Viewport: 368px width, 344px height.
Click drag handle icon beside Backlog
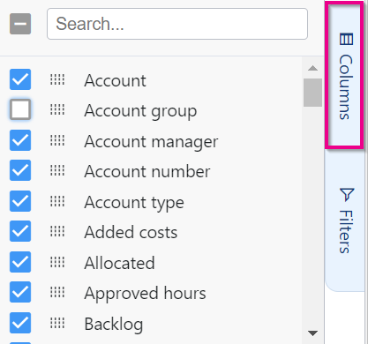[x=57, y=323]
